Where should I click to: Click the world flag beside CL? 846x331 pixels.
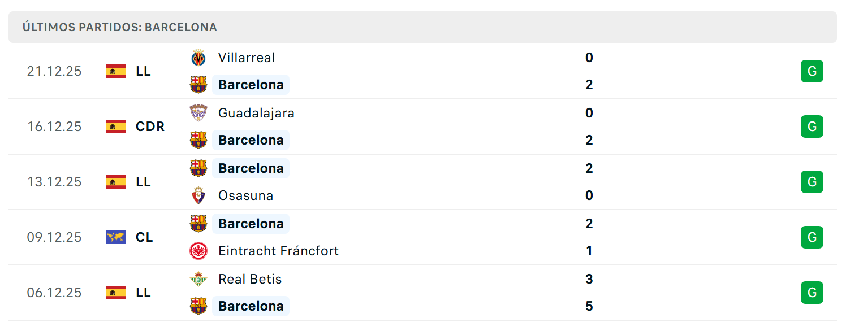pyautogui.click(x=116, y=237)
